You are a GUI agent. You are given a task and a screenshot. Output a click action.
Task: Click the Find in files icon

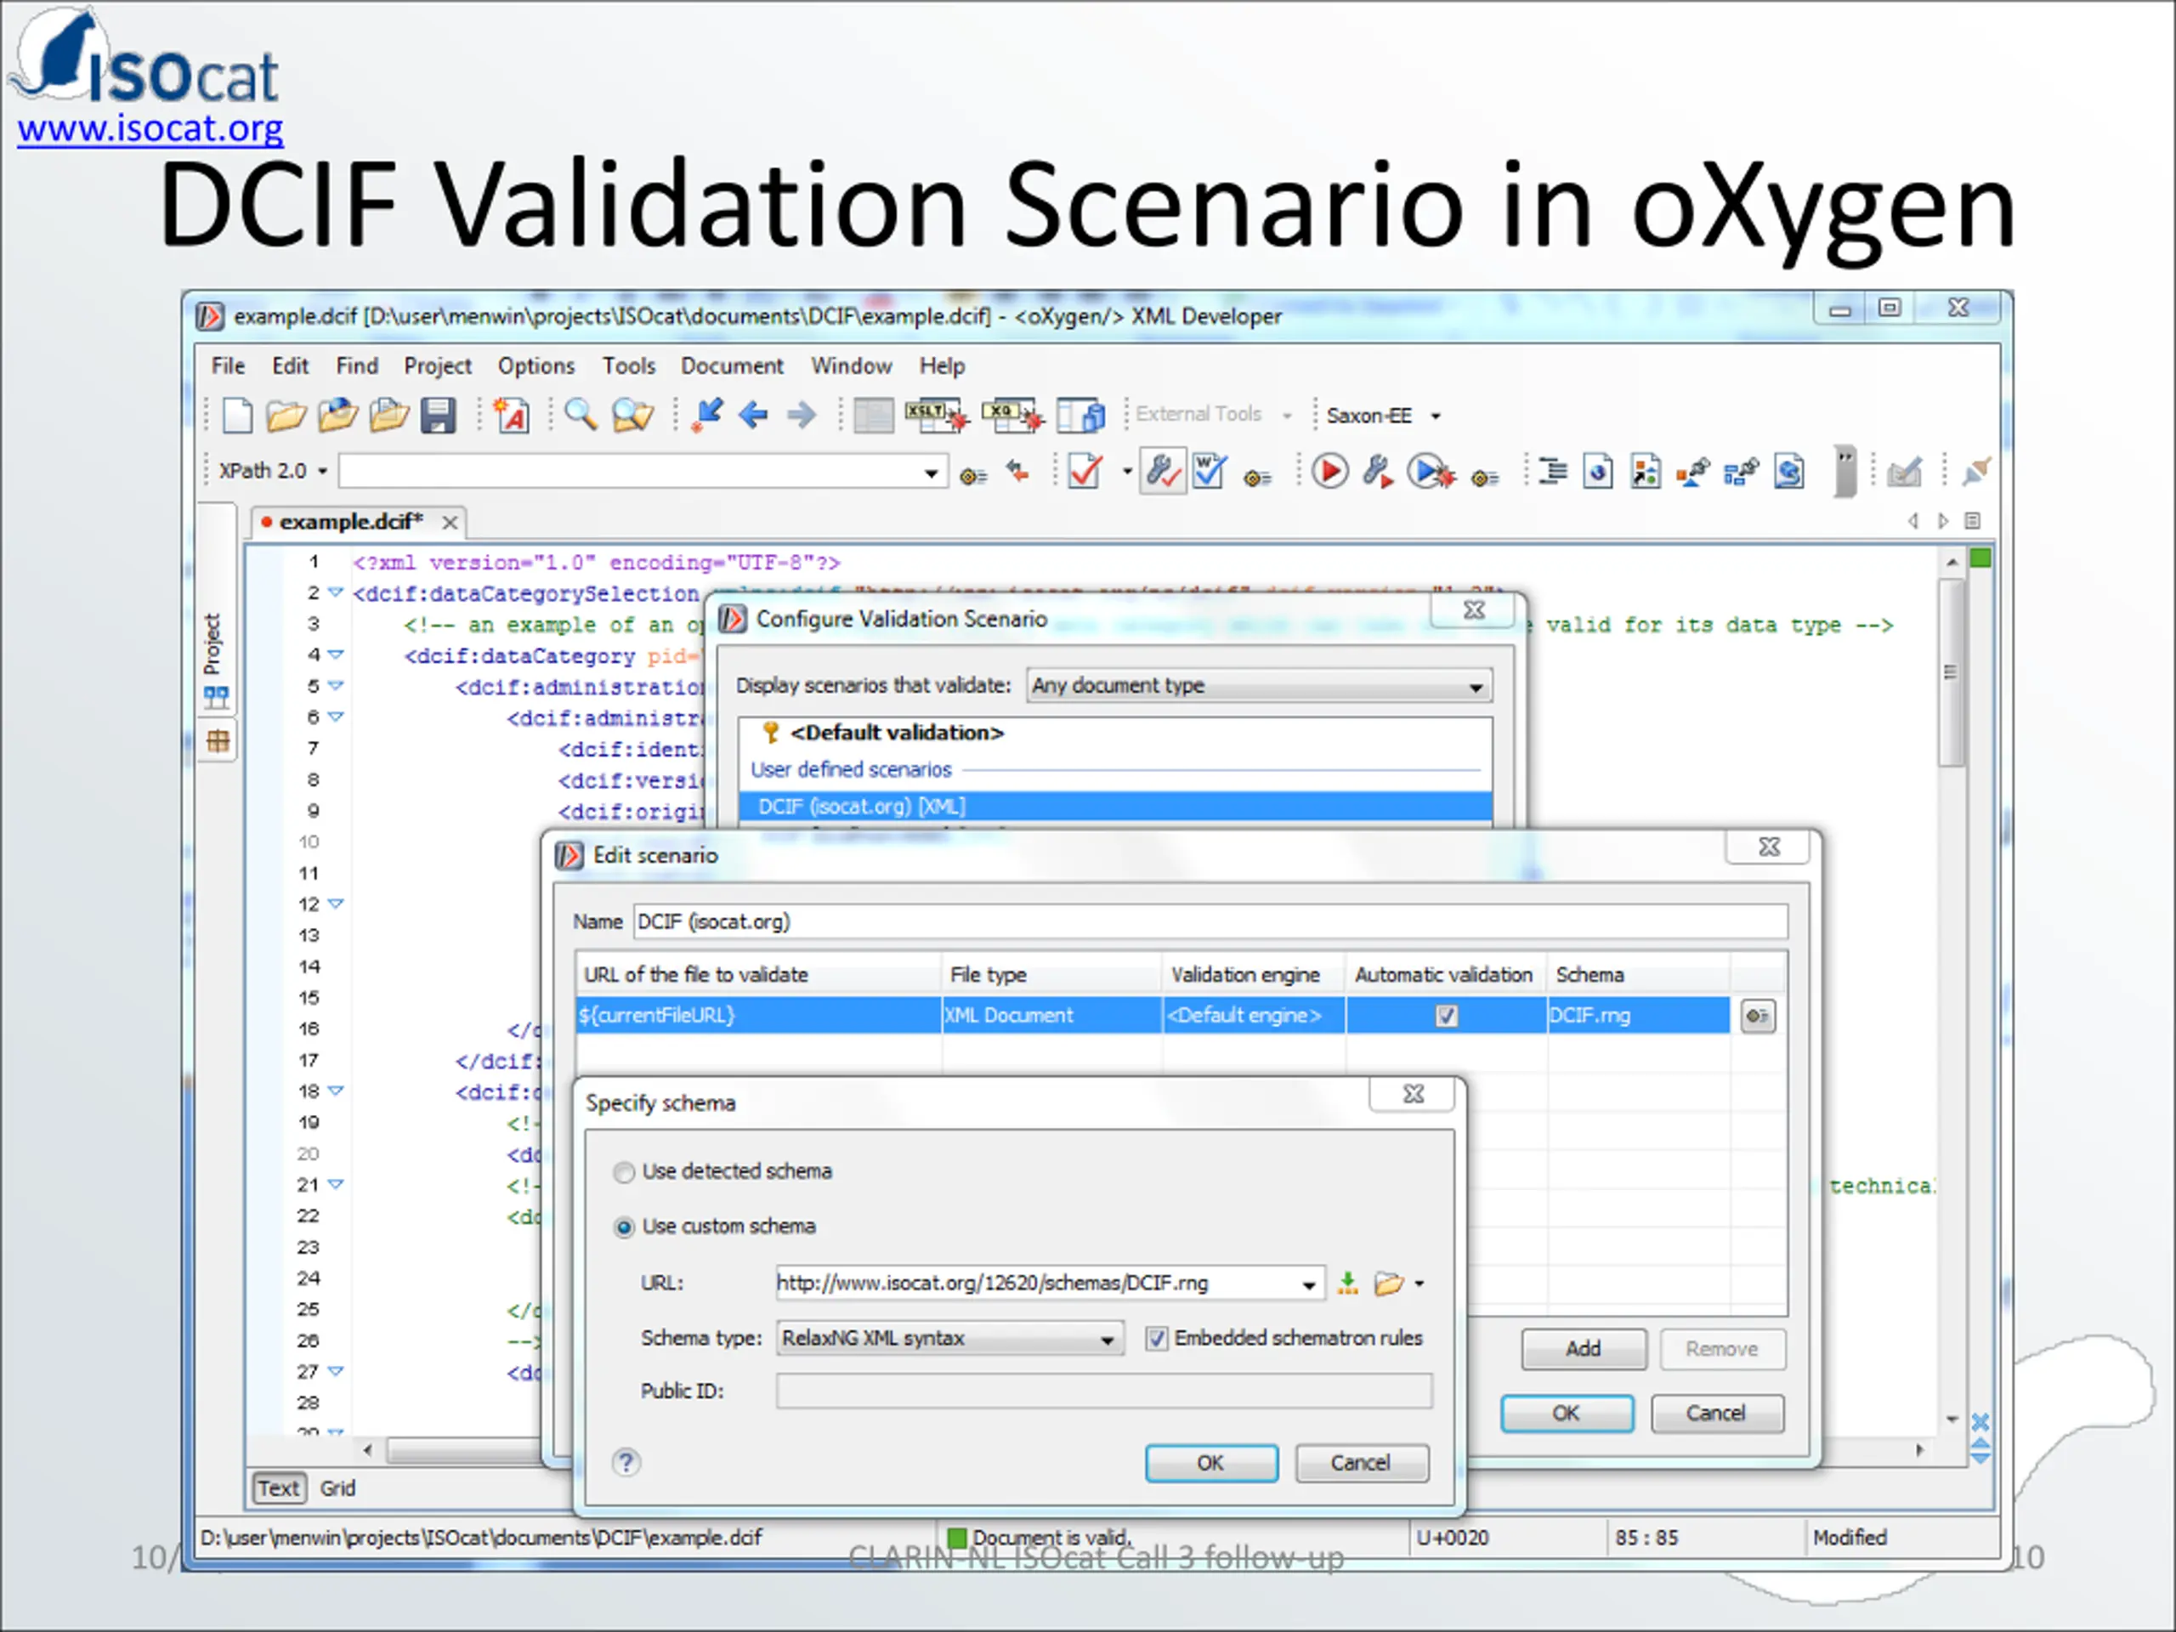click(632, 415)
